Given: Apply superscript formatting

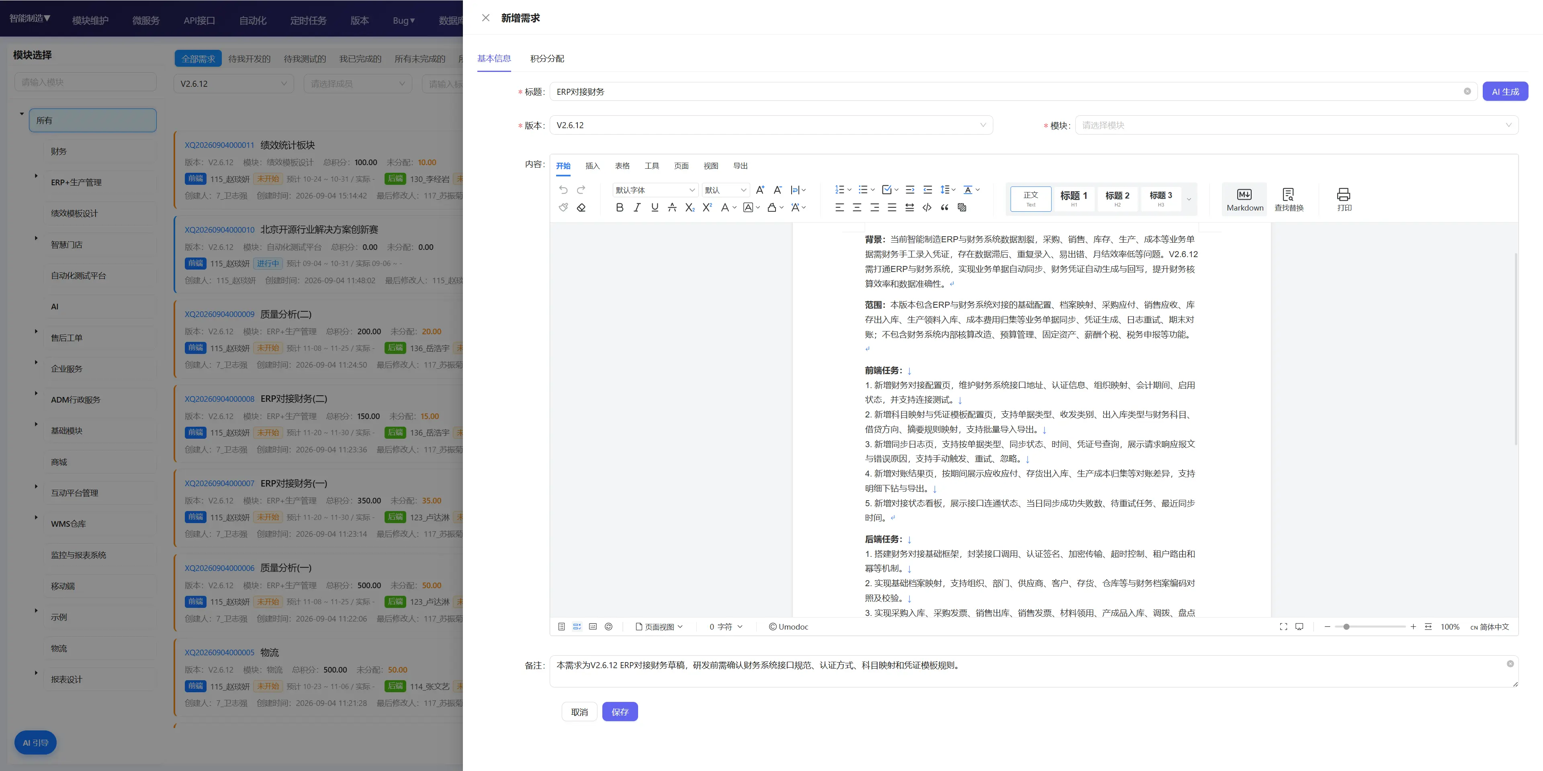Looking at the screenshot, I should 707,207.
